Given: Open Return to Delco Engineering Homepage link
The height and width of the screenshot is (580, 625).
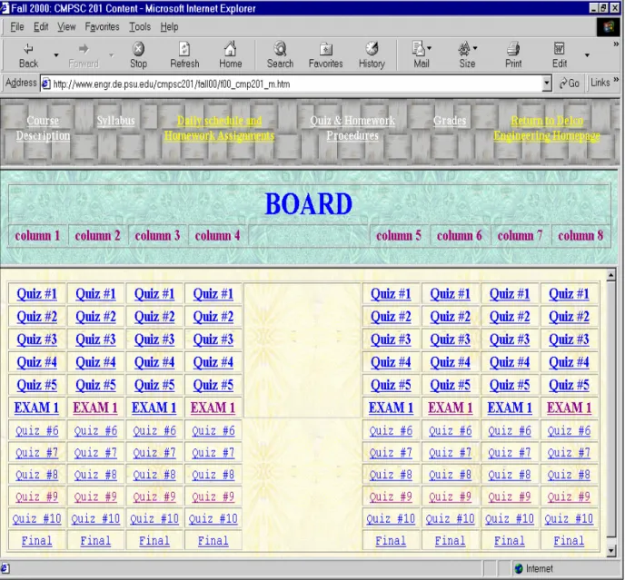Looking at the screenshot, I should (547, 128).
